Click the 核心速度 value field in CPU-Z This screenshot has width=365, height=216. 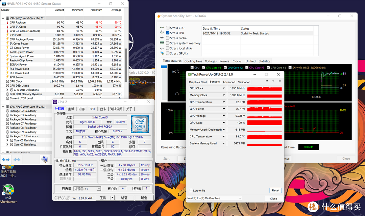coord(85,165)
